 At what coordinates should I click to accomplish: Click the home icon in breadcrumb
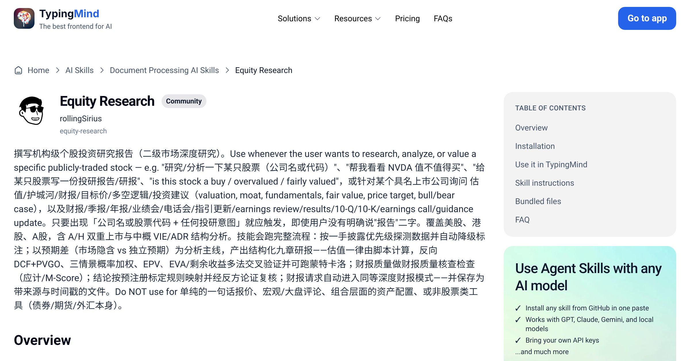[18, 70]
